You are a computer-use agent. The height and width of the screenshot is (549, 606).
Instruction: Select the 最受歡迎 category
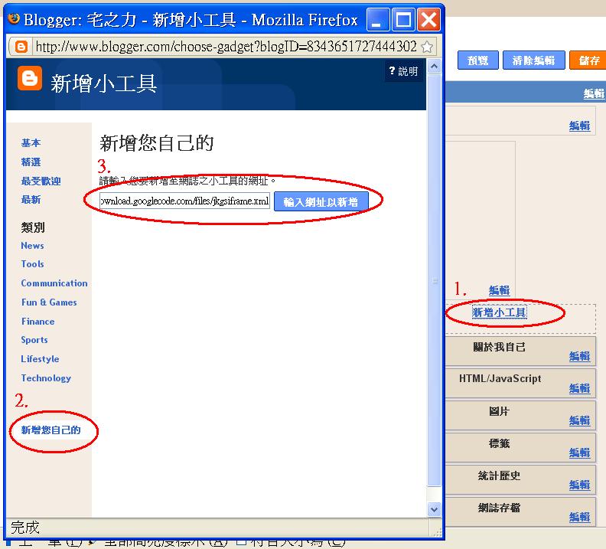click(41, 181)
